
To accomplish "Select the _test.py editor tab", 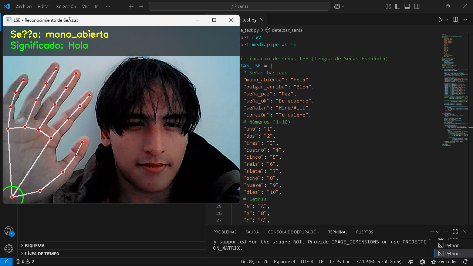I will tap(252, 20).
